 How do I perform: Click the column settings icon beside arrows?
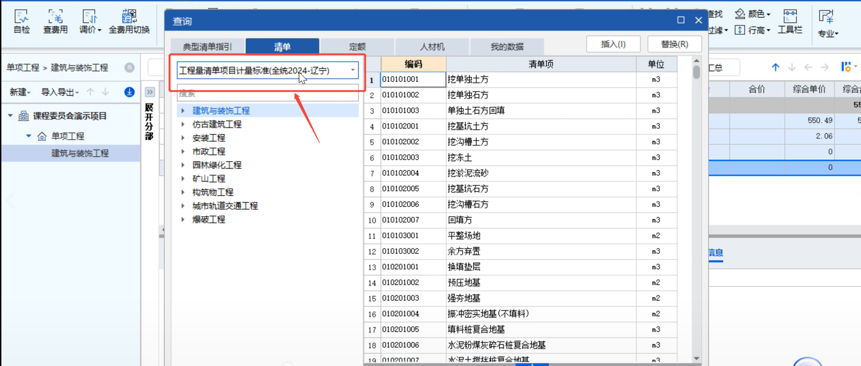tap(847, 67)
